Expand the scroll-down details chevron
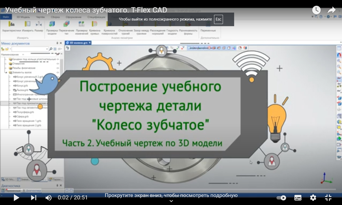The image size is (342, 205). click(x=171, y=201)
